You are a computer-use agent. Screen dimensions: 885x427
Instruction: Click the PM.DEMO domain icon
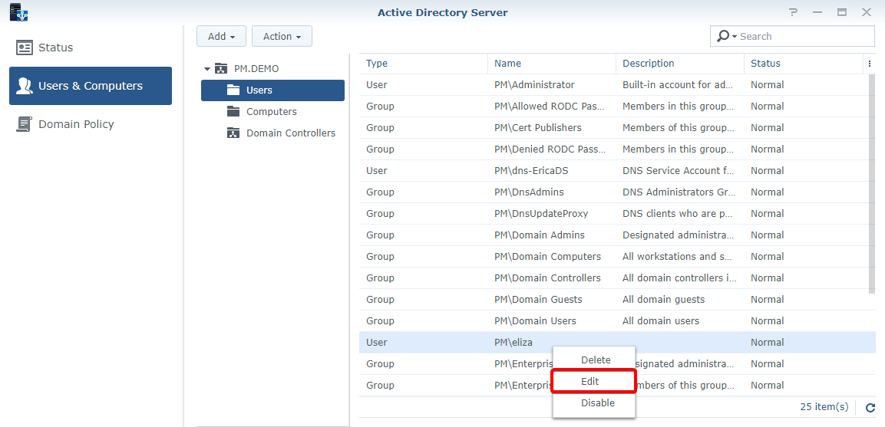(221, 69)
